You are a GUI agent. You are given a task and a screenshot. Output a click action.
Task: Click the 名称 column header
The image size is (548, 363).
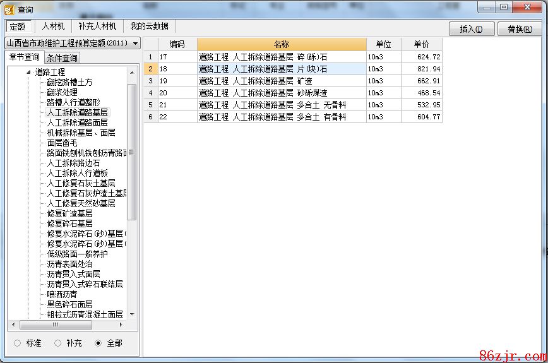[x=281, y=44]
